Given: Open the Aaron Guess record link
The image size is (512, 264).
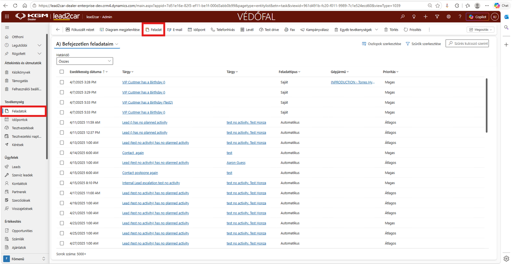Looking at the screenshot, I should point(236,163).
